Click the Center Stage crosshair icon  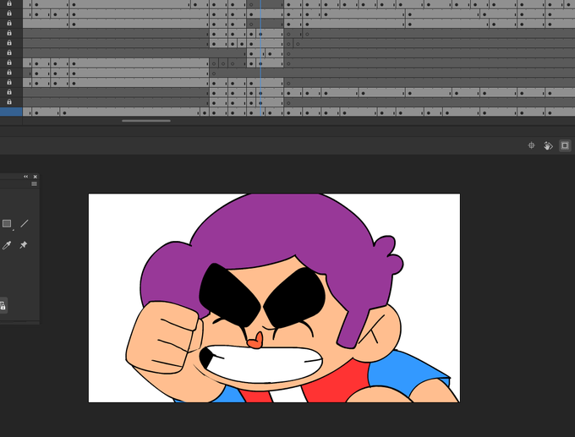pyautogui.click(x=531, y=145)
